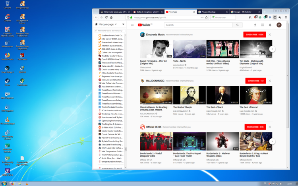Open 'Yotto - North' video title
298x186 pixels.
tap(179, 61)
